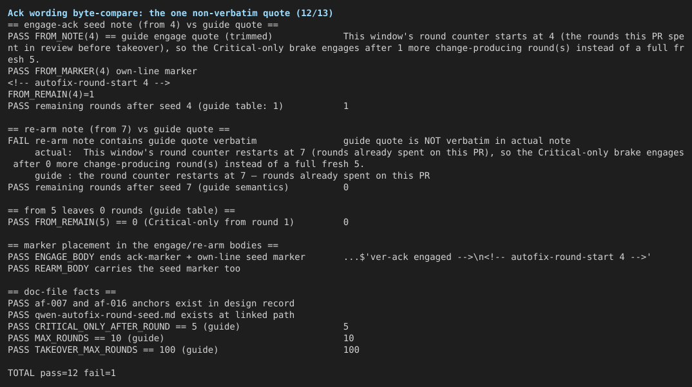Click the 'PASS remaining rounds after seed 7' line
692x387 pixels.
(x=148, y=187)
